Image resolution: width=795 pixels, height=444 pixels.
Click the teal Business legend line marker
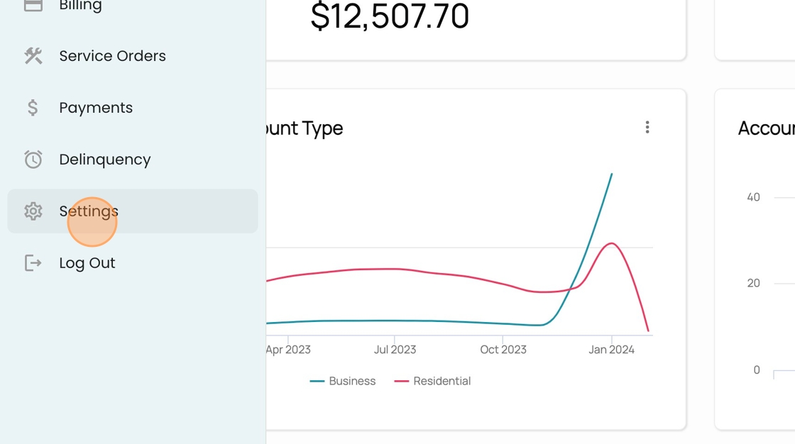click(x=317, y=381)
